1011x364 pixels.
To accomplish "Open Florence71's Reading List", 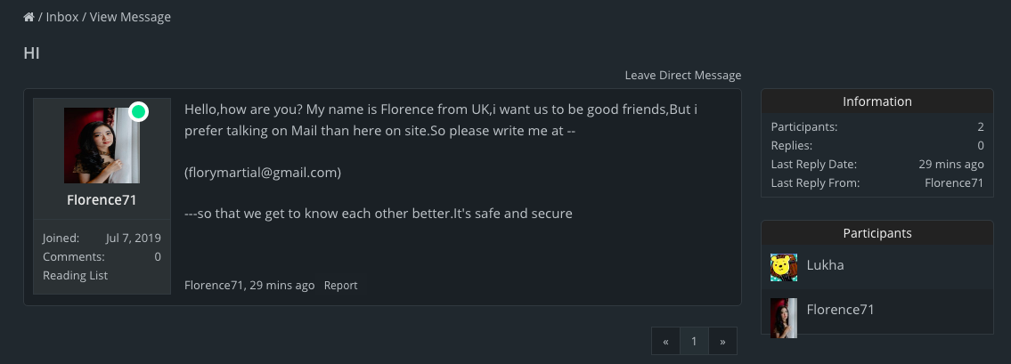I will point(75,275).
